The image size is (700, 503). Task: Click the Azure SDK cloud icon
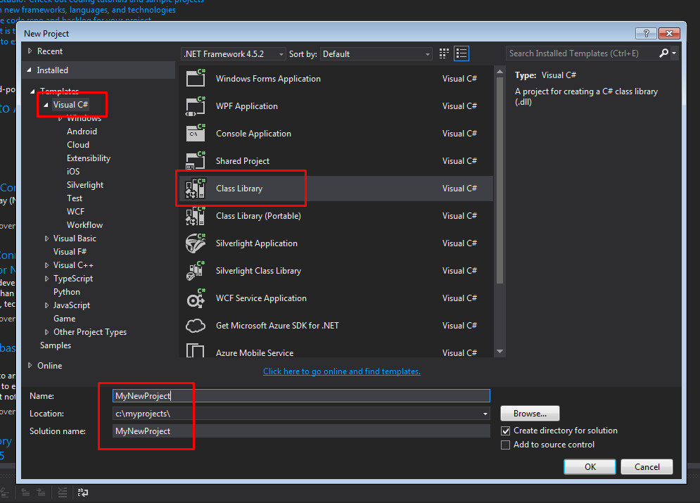(196, 325)
